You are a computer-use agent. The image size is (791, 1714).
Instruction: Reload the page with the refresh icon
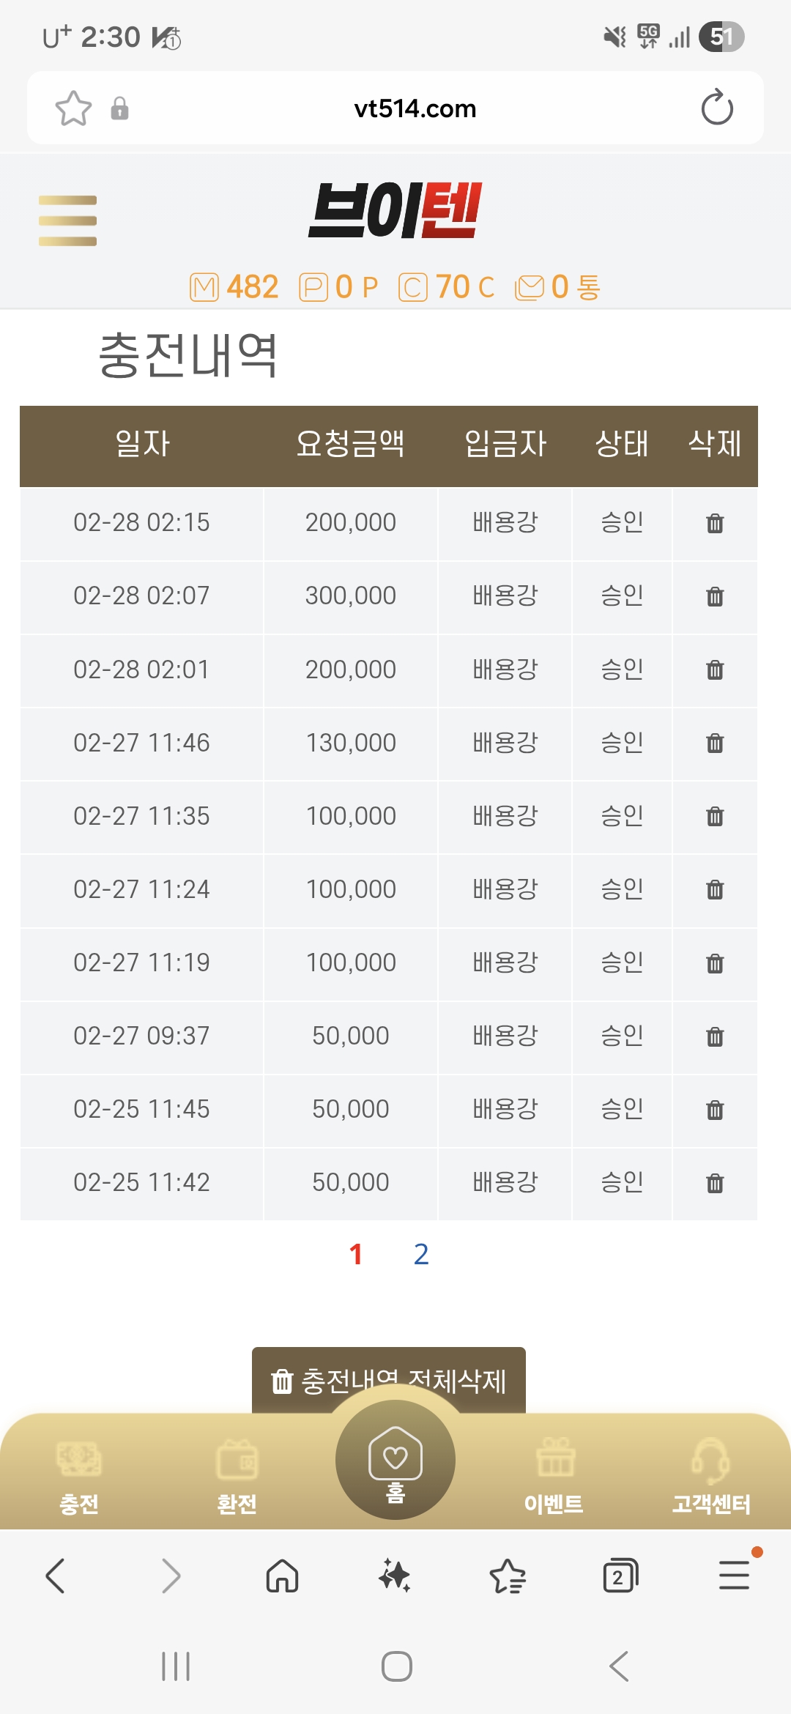(x=716, y=108)
